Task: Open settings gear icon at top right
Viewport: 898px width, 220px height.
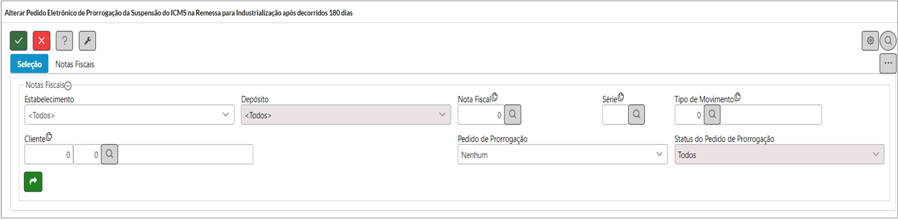Action: click(x=870, y=41)
